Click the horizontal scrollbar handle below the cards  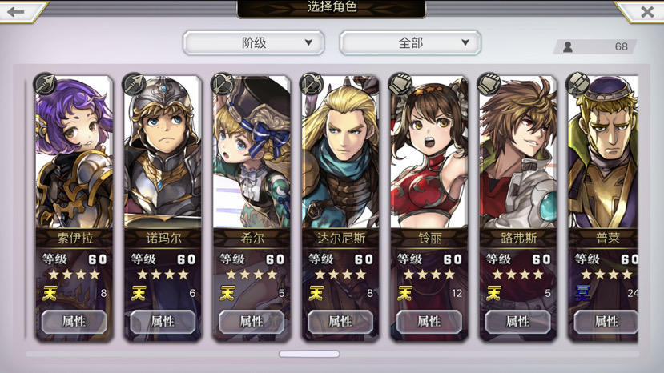pyautogui.click(x=309, y=354)
